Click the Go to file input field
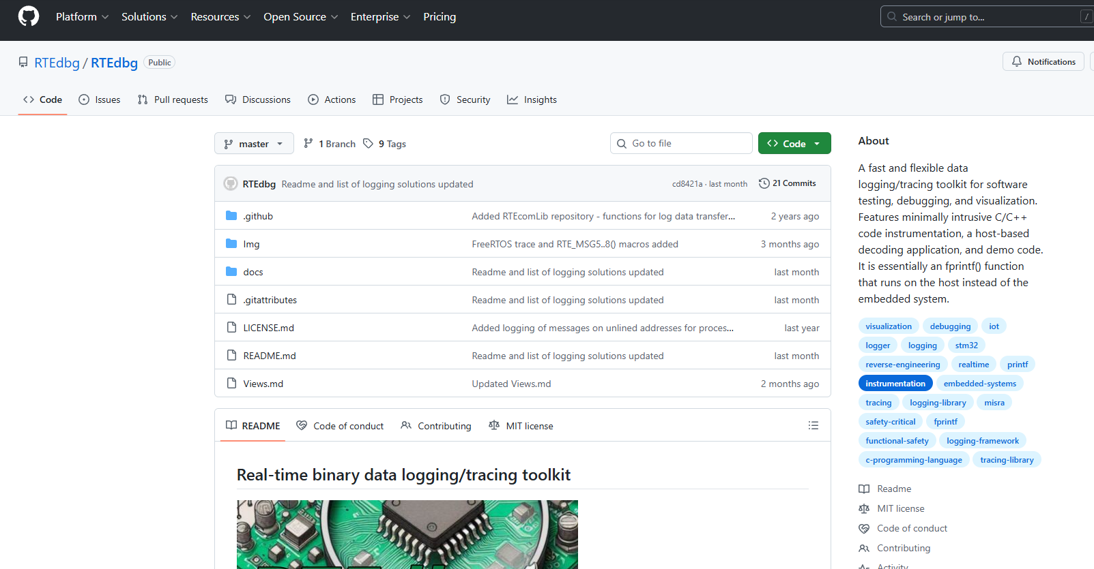The width and height of the screenshot is (1094, 569). [x=681, y=143]
